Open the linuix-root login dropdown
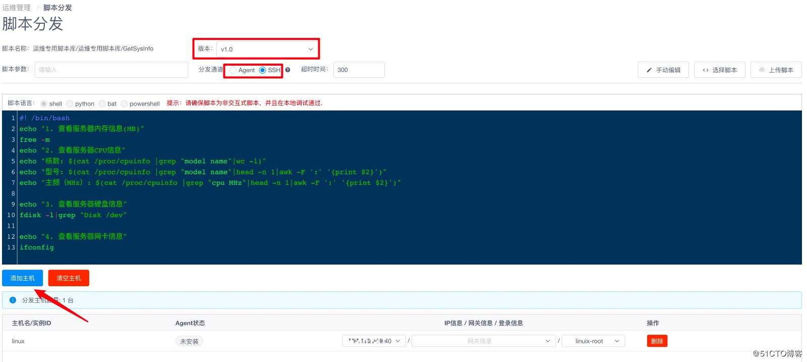The height and width of the screenshot is (362, 807). 594,341
